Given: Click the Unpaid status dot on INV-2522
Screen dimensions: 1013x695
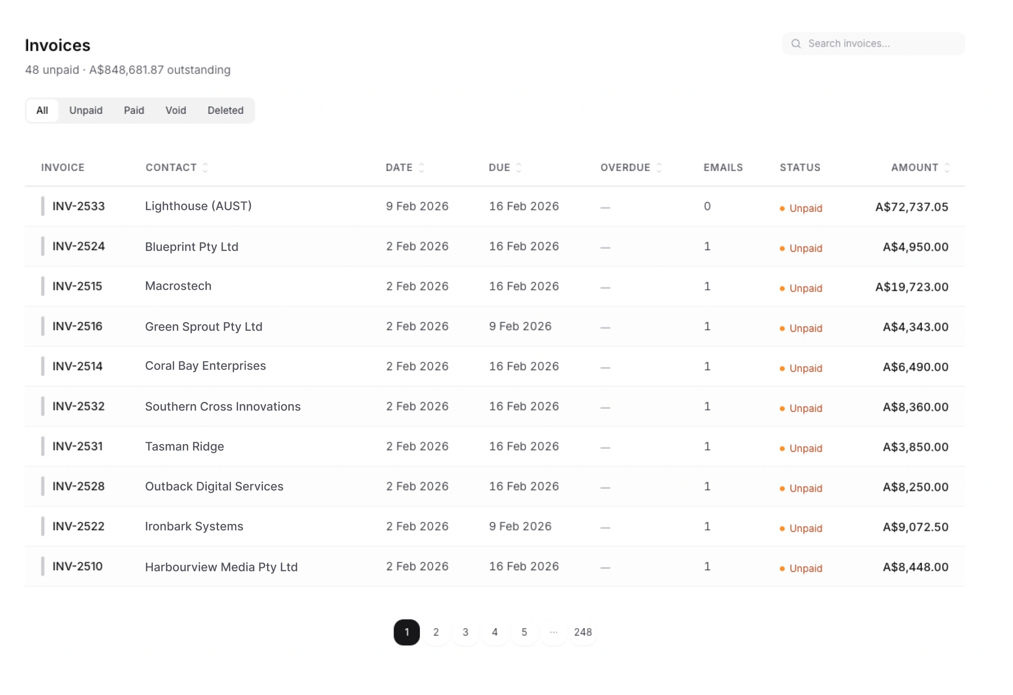Looking at the screenshot, I should tap(782, 528).
